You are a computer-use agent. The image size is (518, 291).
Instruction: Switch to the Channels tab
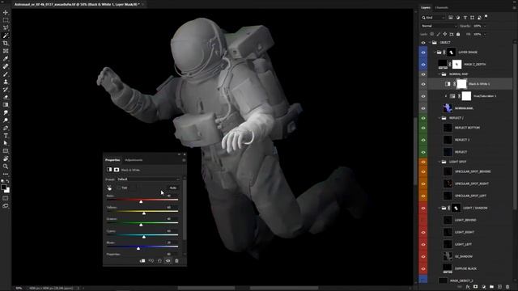click(x=441, y=7)
